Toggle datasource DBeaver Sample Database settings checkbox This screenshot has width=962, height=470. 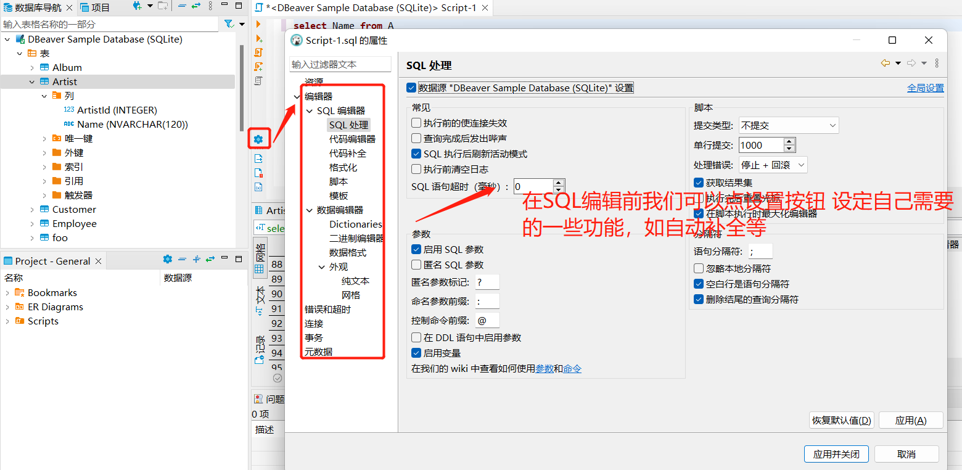tap(411, 88)
